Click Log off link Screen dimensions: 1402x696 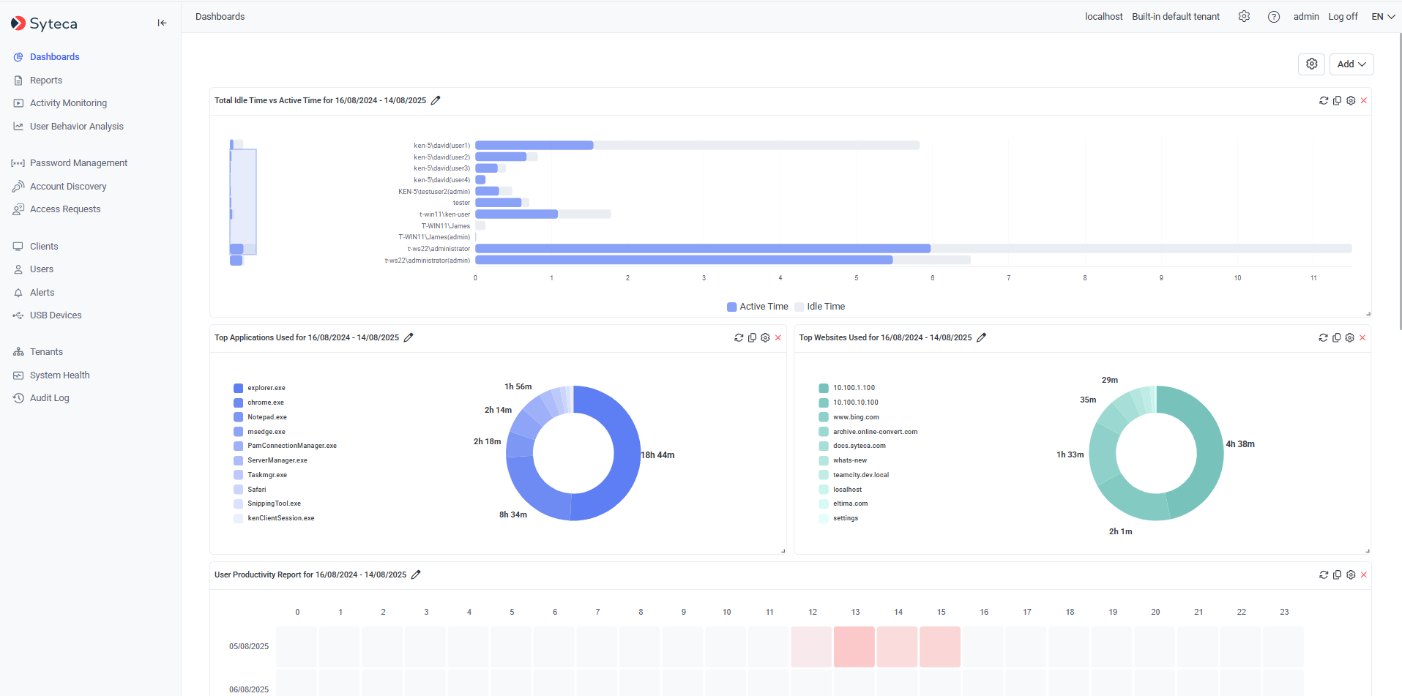coord(1343,17)
